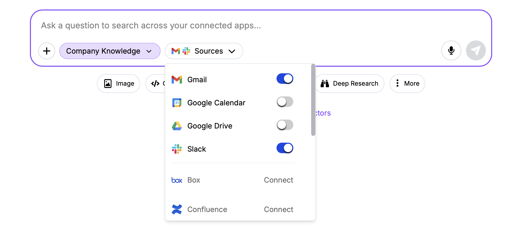Screen dimensions: 520x227
Task: Choose the Deep Research option
Action: (x=349, y=84)
